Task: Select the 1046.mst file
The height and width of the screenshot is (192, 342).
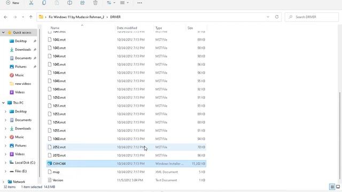Action: click(x=127, y=73)
